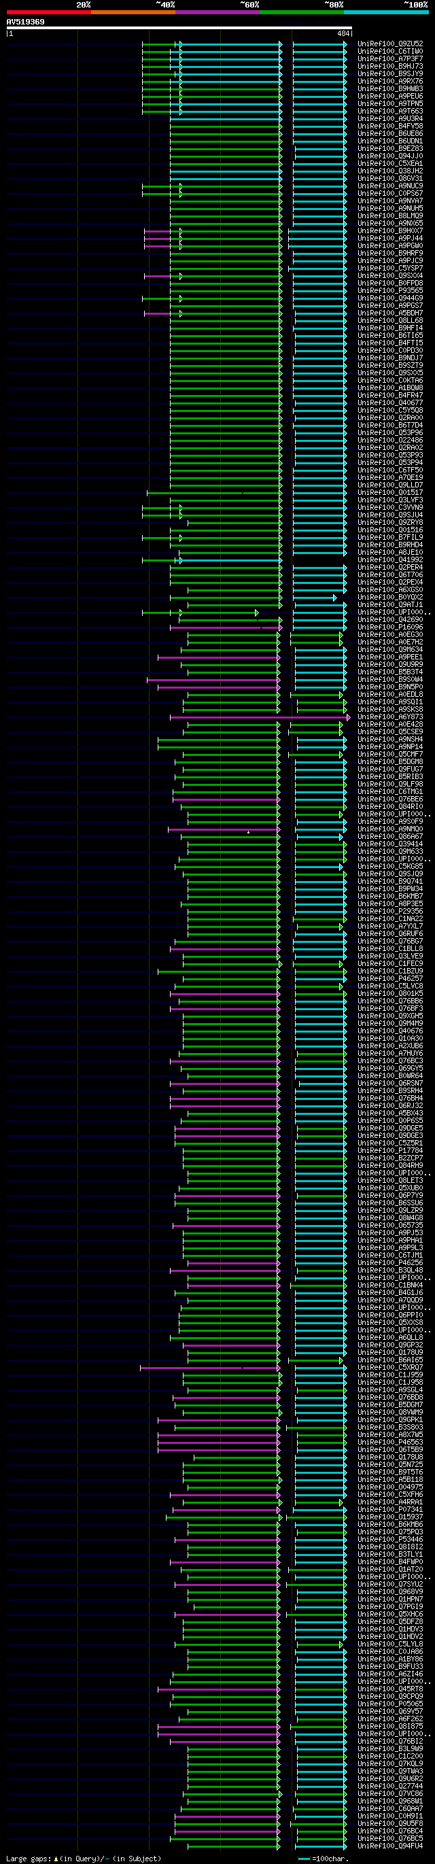Select the UniRef100_B9Q741 label
The height and width of the screenshot is (1864, 435).
pyautogui.click(x=390, y=881)
